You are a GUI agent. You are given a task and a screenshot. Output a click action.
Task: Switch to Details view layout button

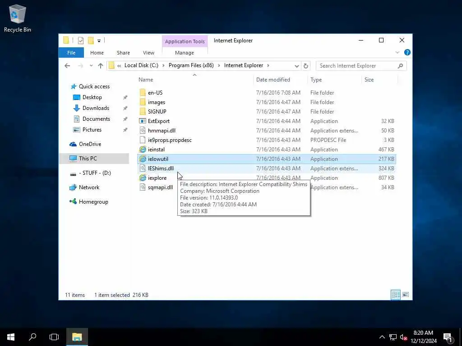(395, 295)
